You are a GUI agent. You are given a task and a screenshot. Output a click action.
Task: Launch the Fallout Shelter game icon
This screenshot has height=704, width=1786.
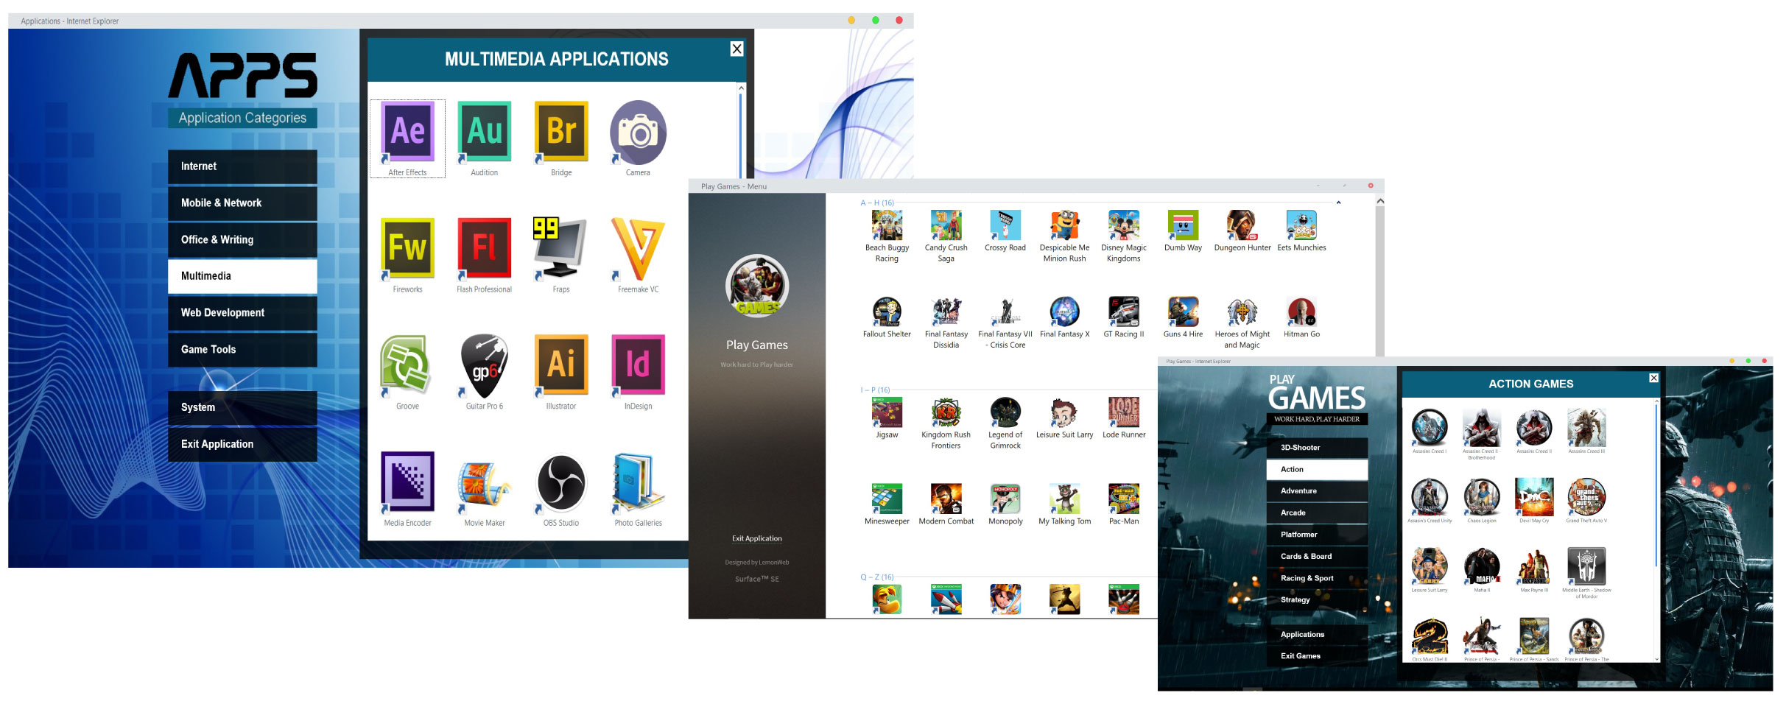(x=887, y=313)
